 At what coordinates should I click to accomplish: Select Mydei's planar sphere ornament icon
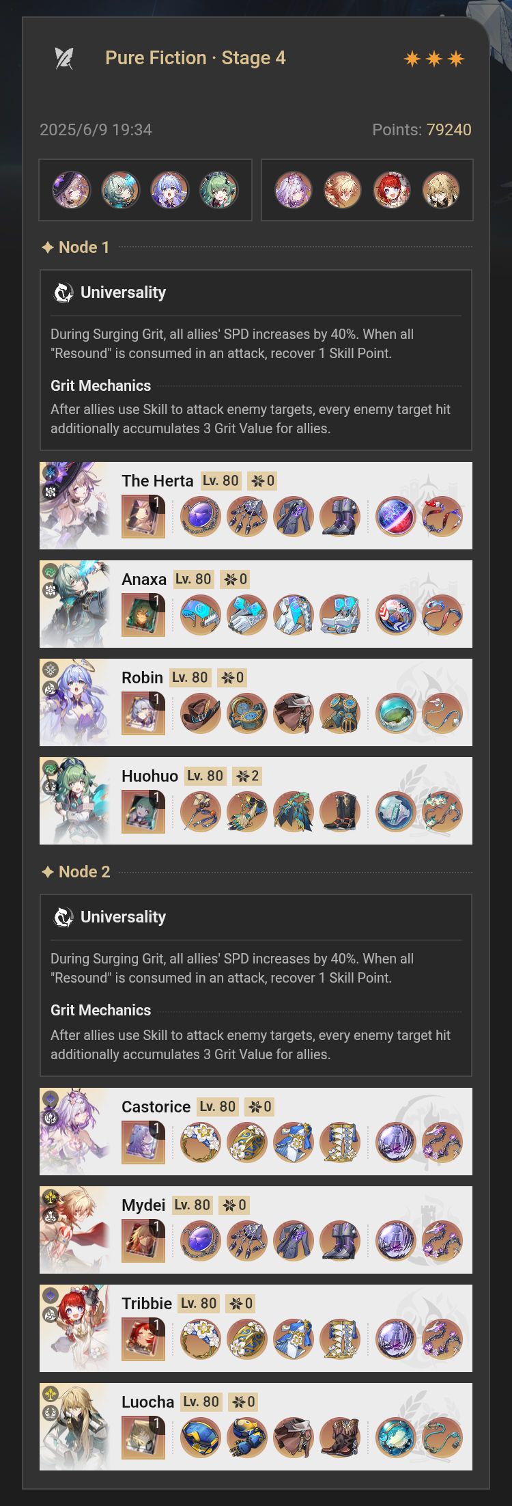396,1241
